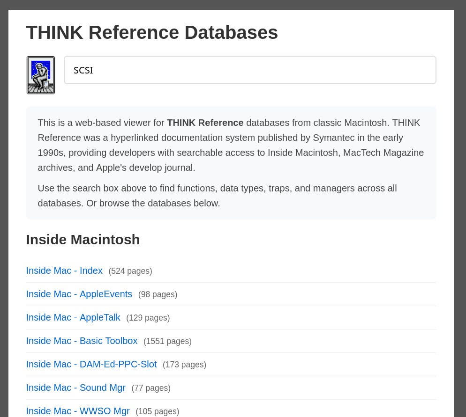Click the (98 pages) count label

[x=158, y=294]
